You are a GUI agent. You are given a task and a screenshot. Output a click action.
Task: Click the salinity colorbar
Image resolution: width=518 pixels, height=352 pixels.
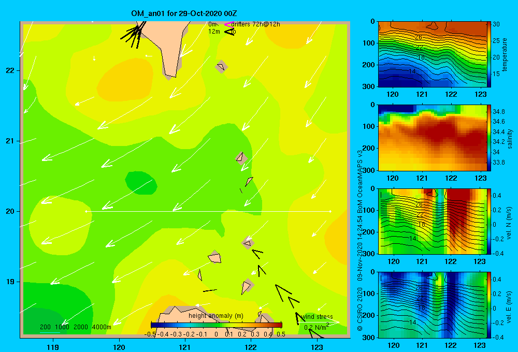tap(488, 138)
